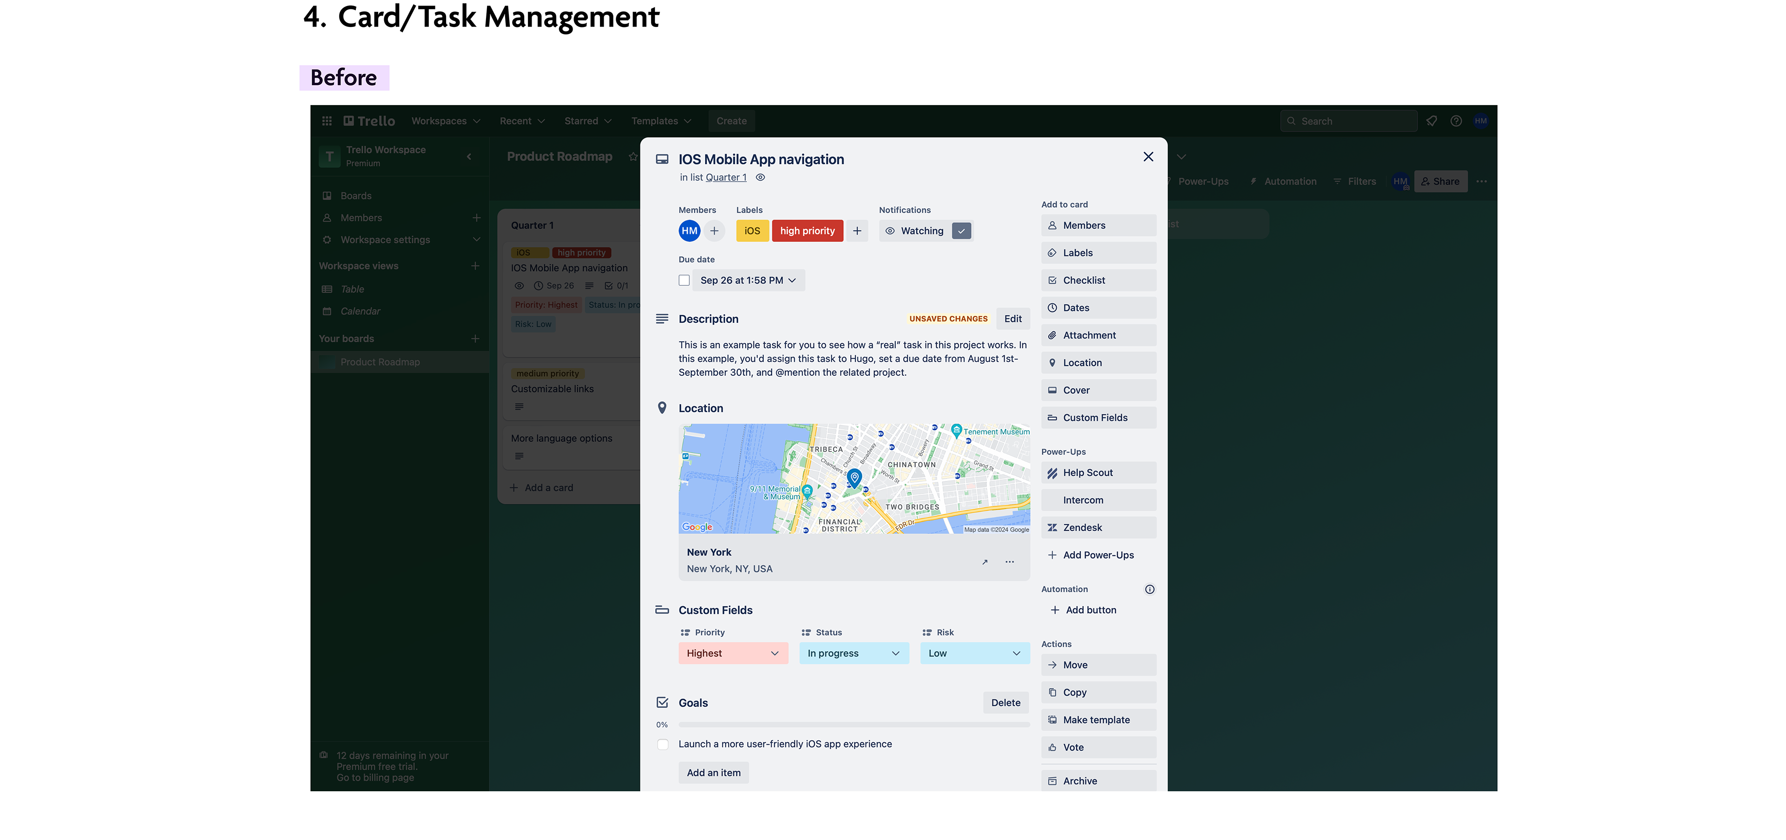Open the notifications bell icon
The image size is (1786, 840).
tap(1431, 120)
